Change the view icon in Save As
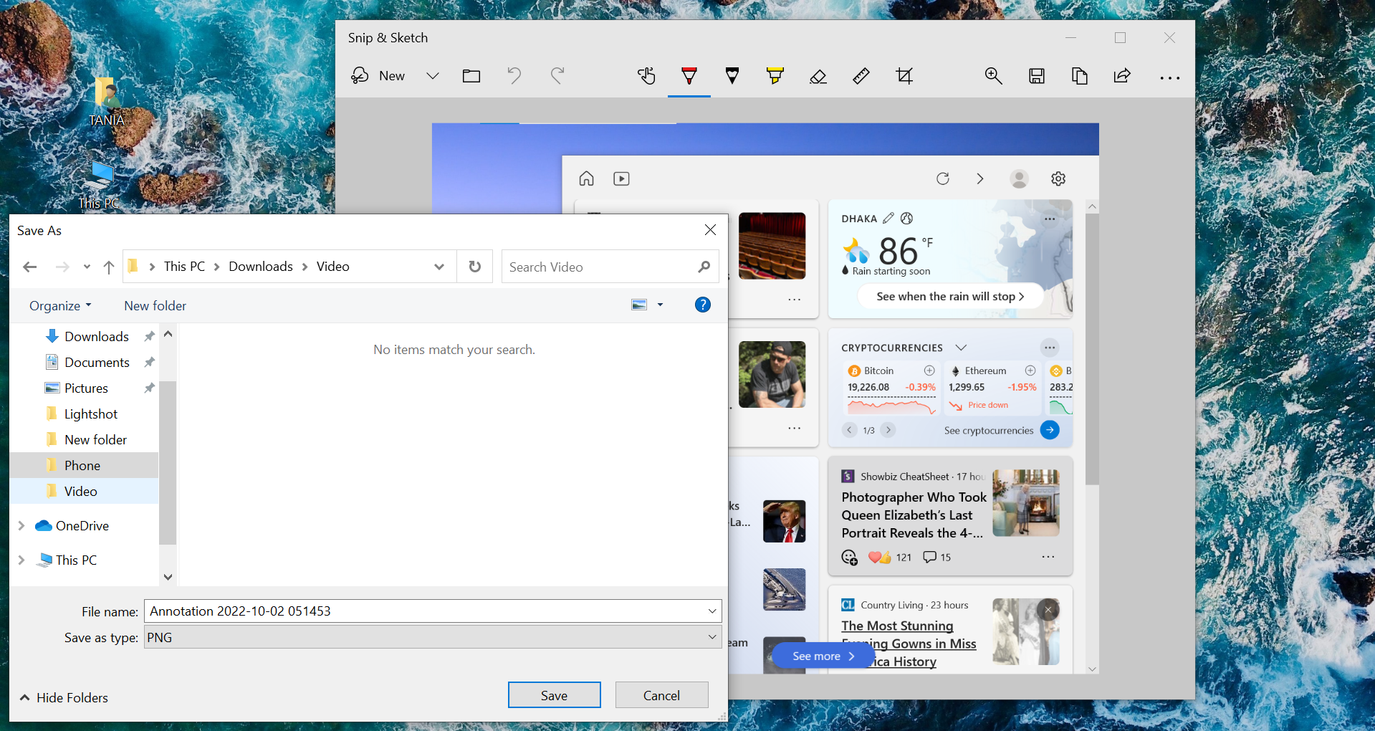The width and height of the screenshot is (1375, 731). (639, 305)
